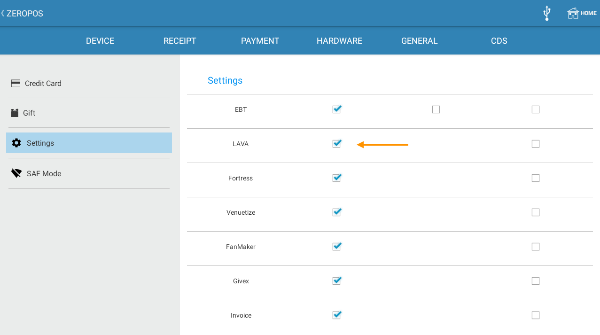Open the HARDWARE tab

[339, 40]
